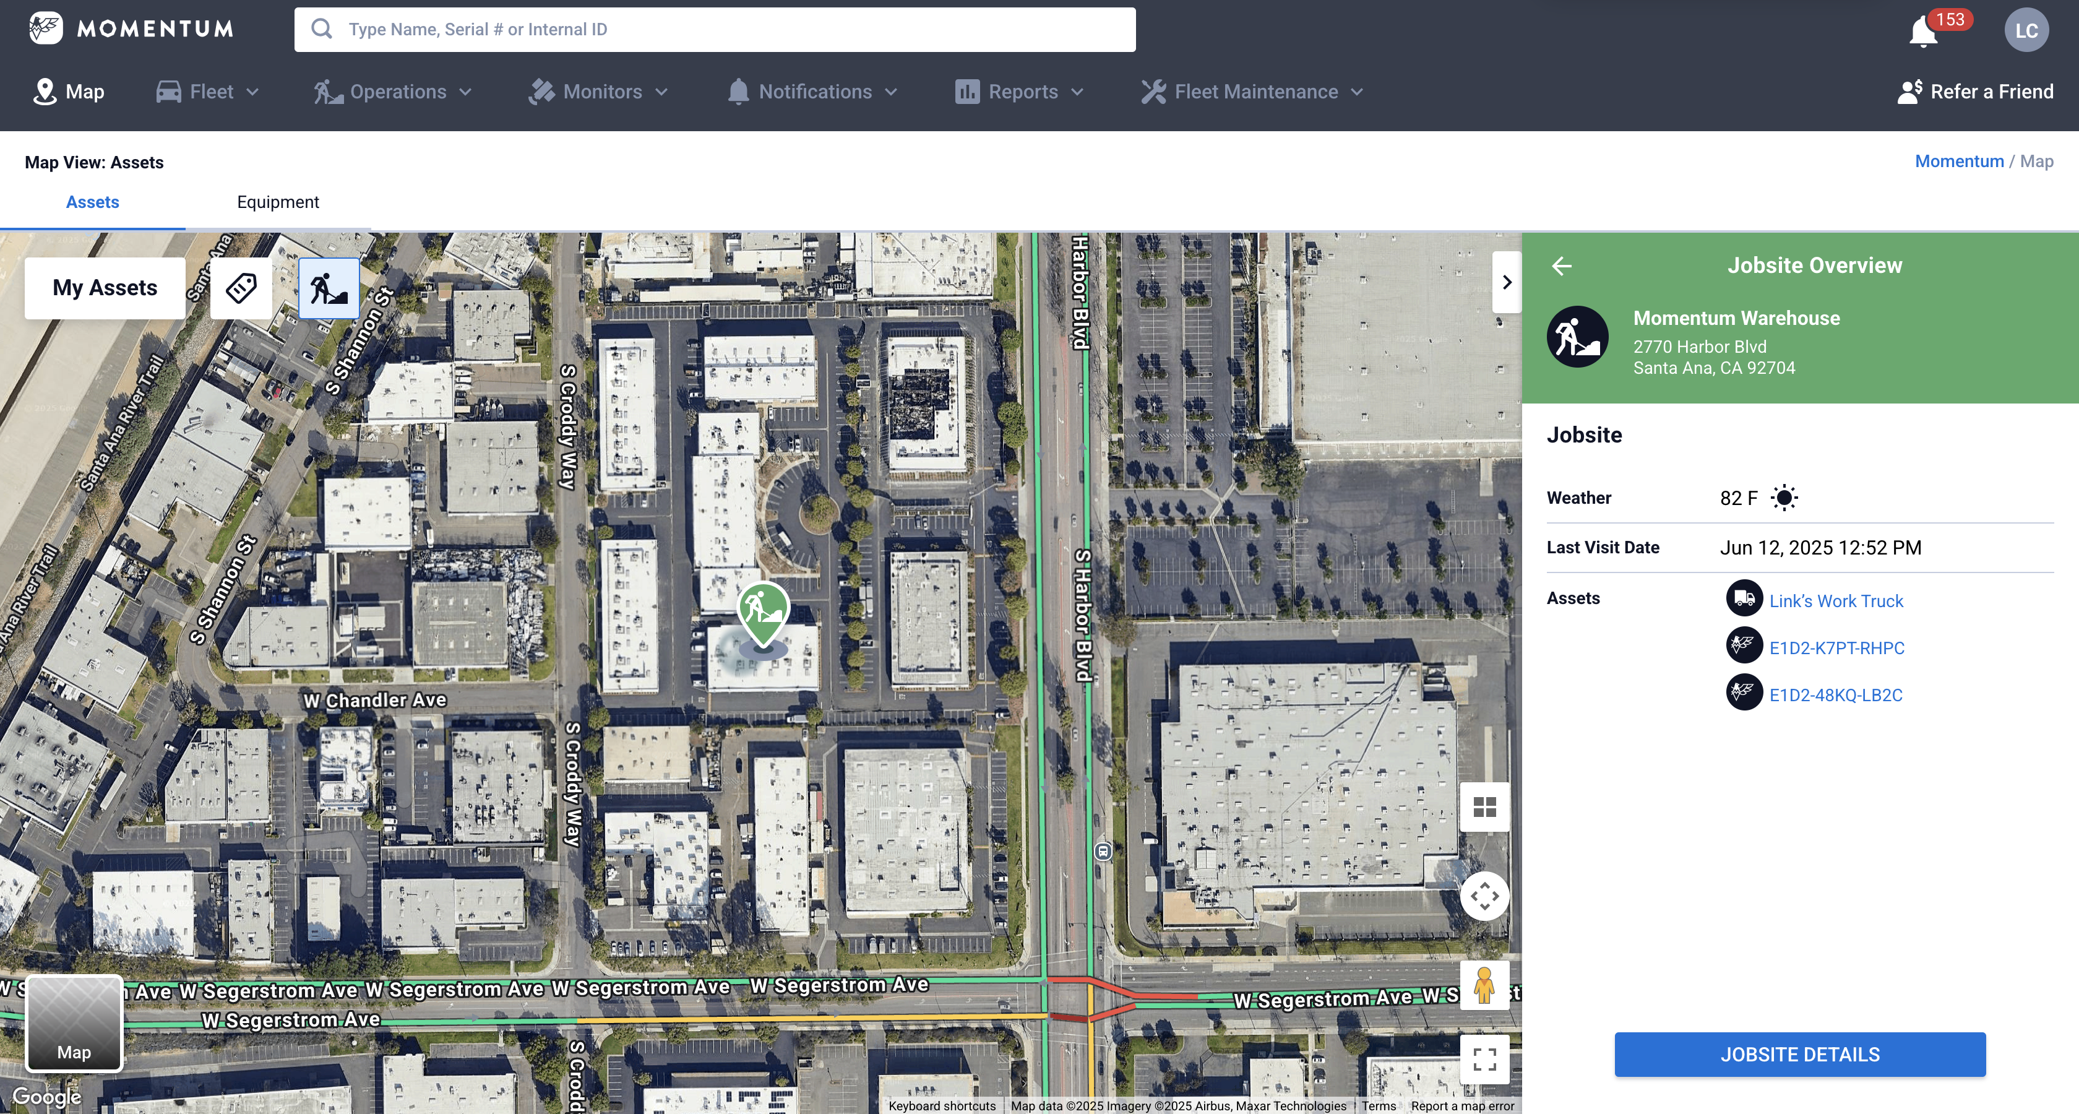Click the map tile grid icon
Image resolution: width=2079 pixels, height=1114 pixels.
(1484, 807)
